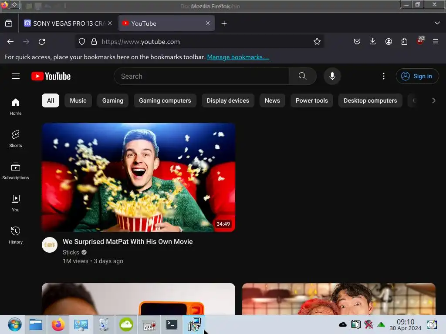446x334 pixels.
Task: Open new tab with plus button
Action: point(224,23)
